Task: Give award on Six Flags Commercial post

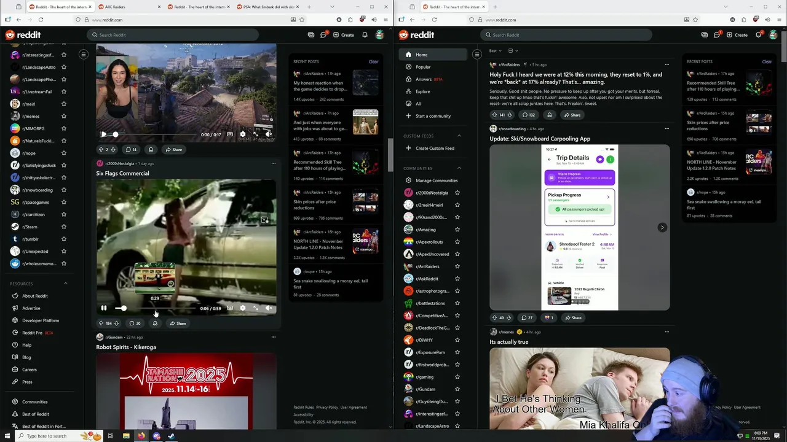Action: 155,323
